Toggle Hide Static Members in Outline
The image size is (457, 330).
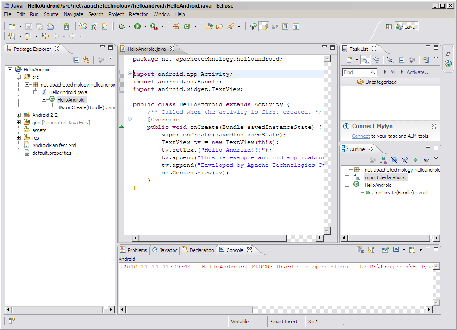[405, 160]
